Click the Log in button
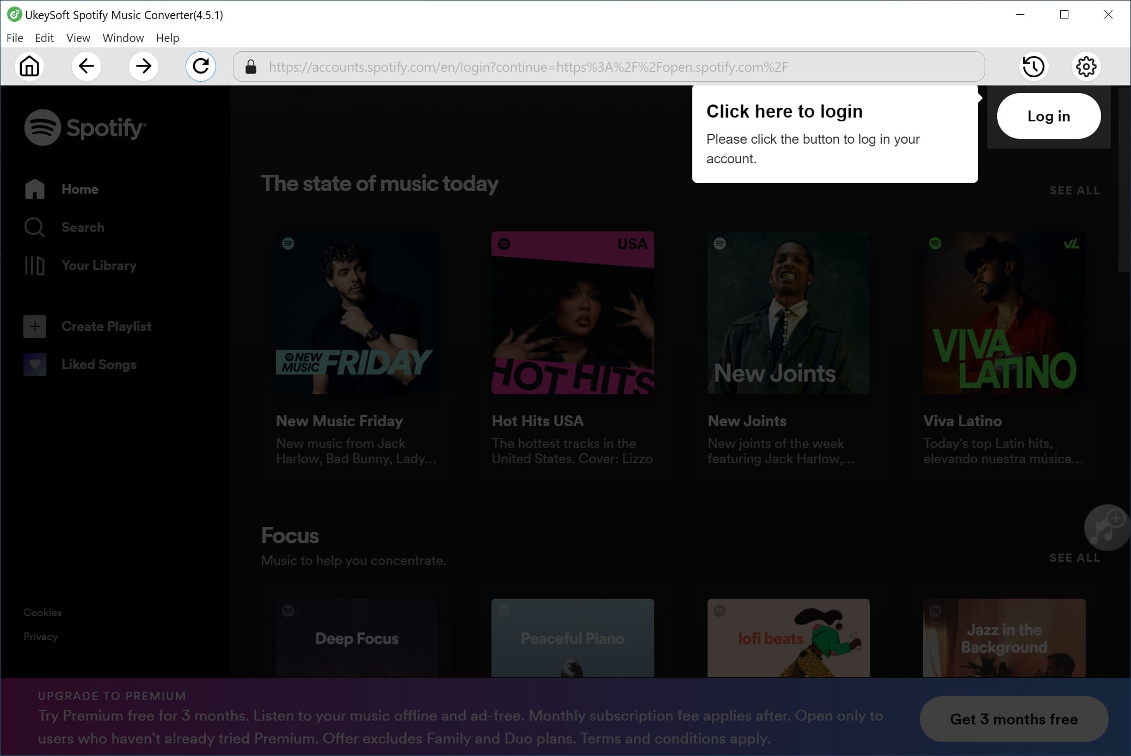The image size is (1131, 756). (x=1049, y=116)
